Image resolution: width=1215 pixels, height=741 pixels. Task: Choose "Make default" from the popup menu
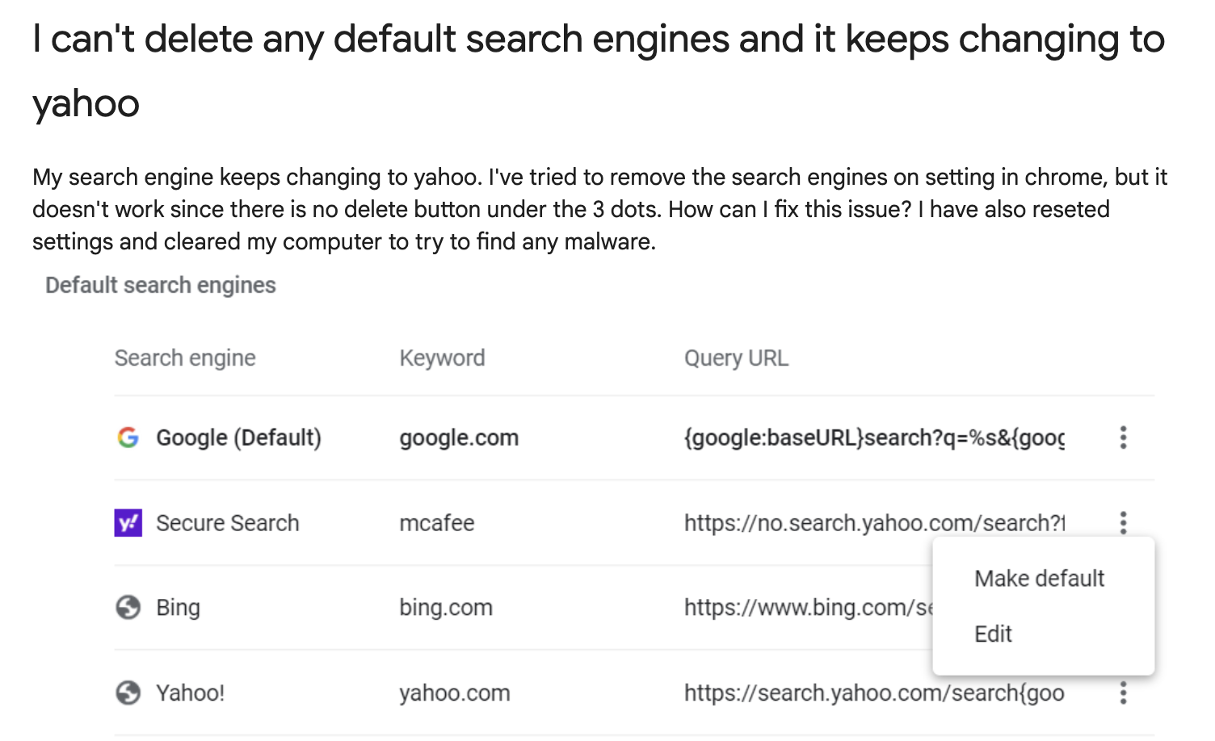coord(1039,578)
